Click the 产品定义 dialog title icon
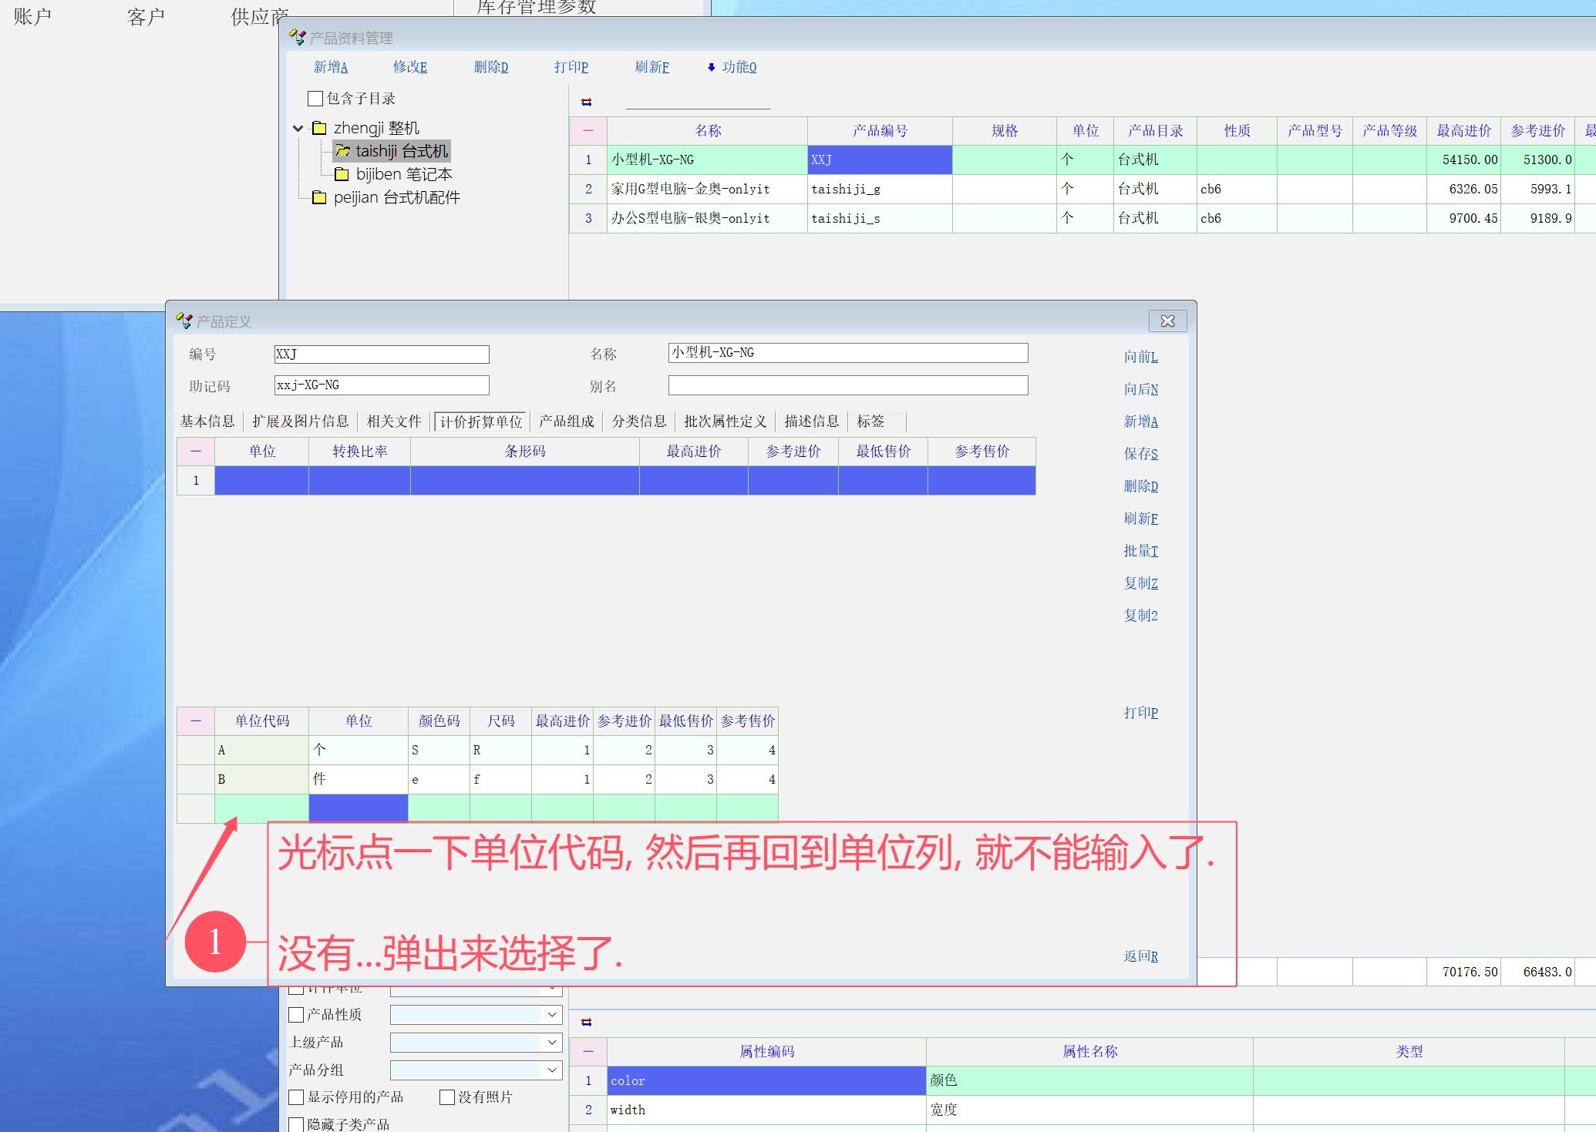 [x=184, y=321]
